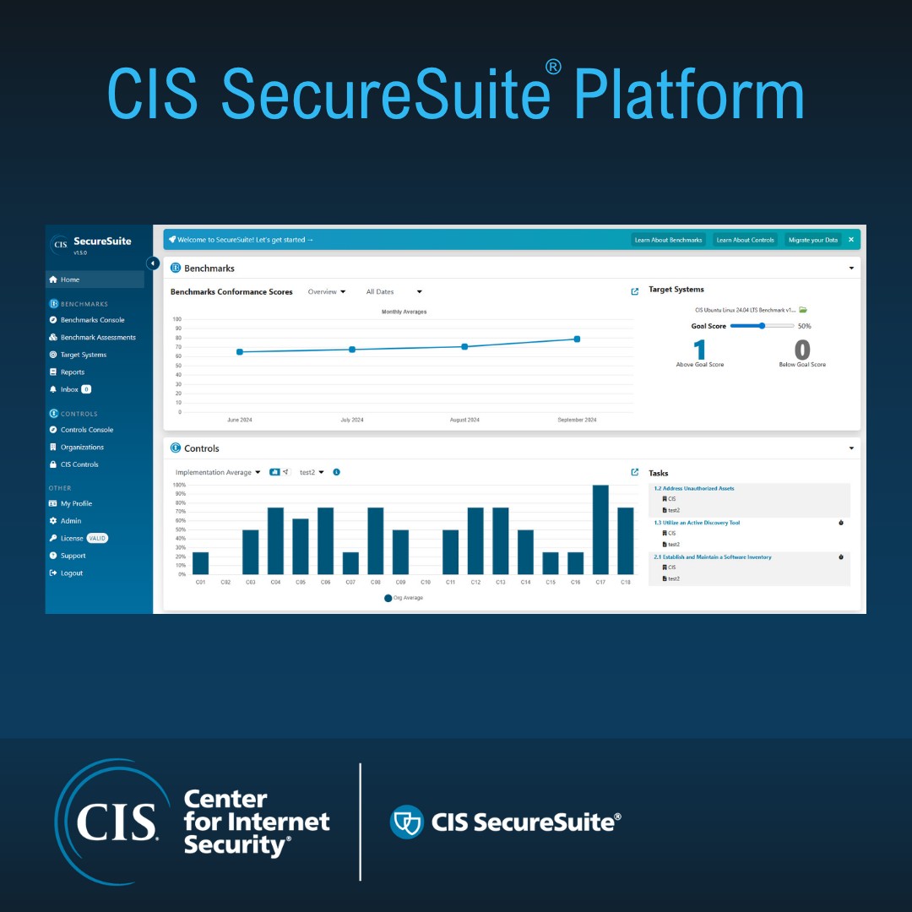The height and width of the screenshot is (912, 912).
Task: Open task 1.3 Utilize an Active Discovery Tool
Action: click(x=697, y=523)
